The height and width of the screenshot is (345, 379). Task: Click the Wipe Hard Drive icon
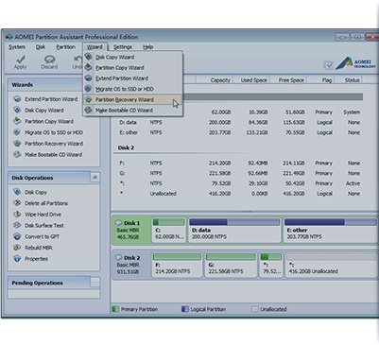(x=17, y=215)
